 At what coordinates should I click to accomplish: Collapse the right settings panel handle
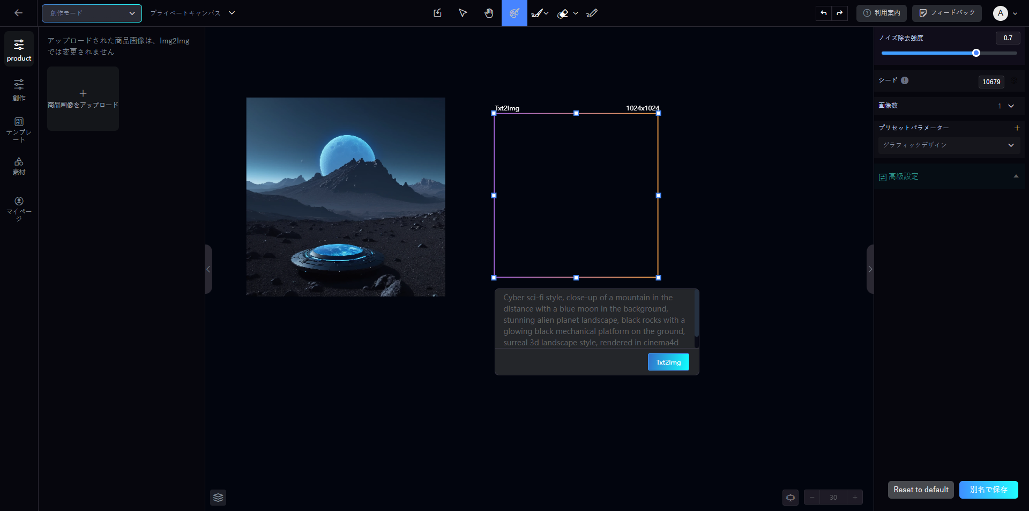click(870, 269)
